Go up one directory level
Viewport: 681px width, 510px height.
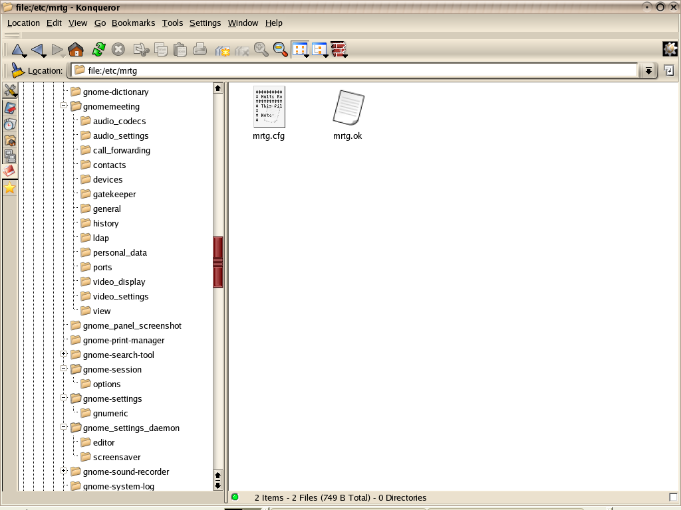pyautogui.click(x=18, y=50)
